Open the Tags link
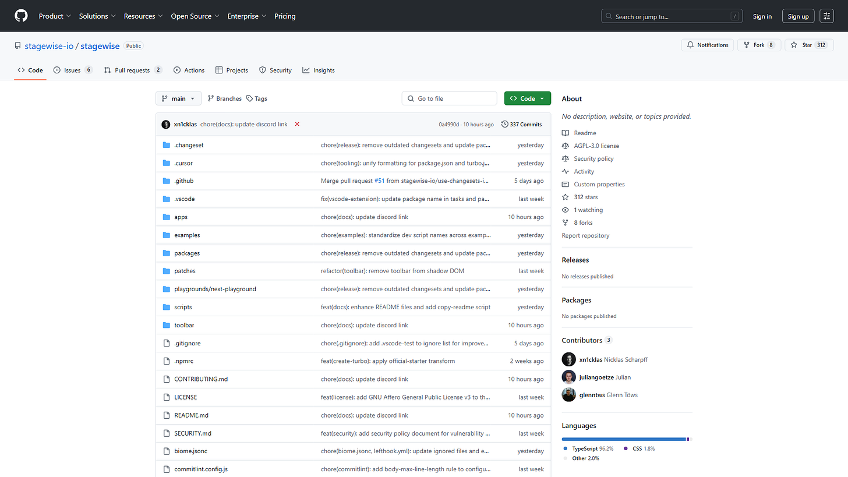 tap(257, 98)
